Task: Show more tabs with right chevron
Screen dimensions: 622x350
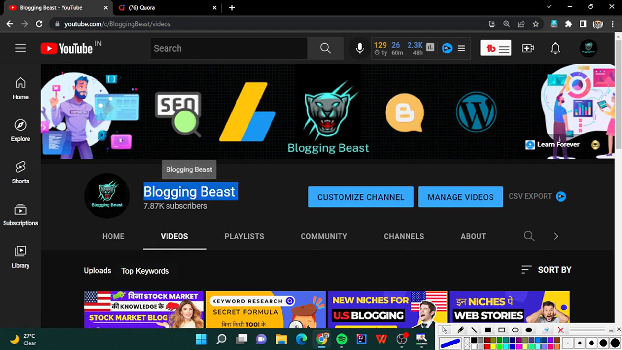Action: (x=556, y=236)
